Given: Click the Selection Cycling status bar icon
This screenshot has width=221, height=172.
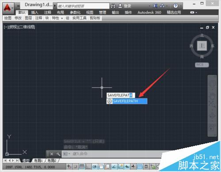Looking at the screenshot, I should pos(153,167).
